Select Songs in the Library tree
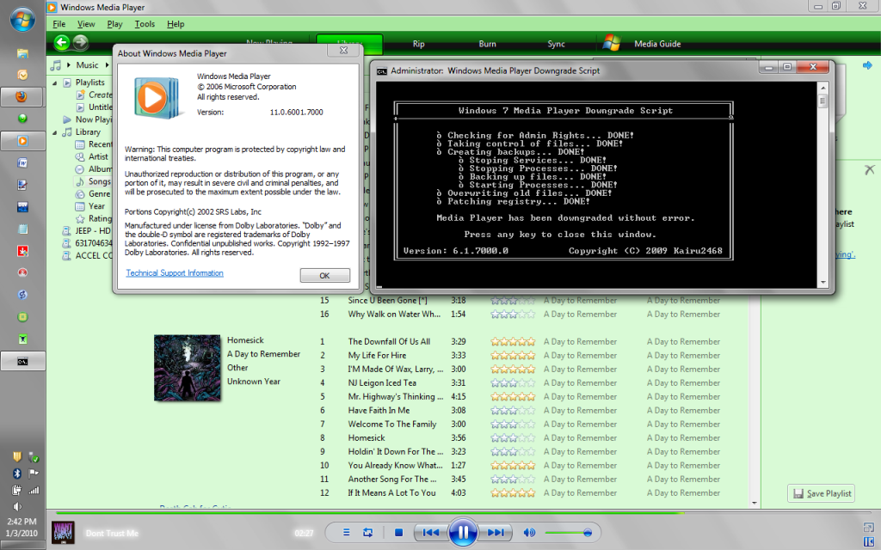 100,181
